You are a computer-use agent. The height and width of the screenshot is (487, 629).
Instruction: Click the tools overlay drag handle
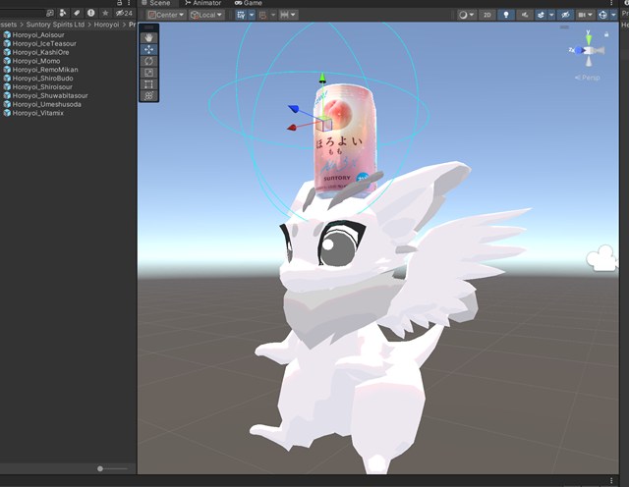[148, 27]
